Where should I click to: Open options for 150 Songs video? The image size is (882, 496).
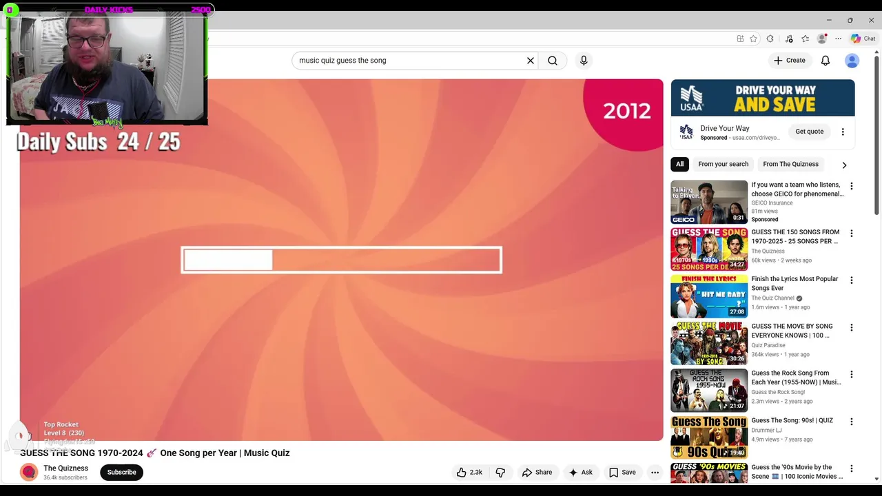(852, 234)
